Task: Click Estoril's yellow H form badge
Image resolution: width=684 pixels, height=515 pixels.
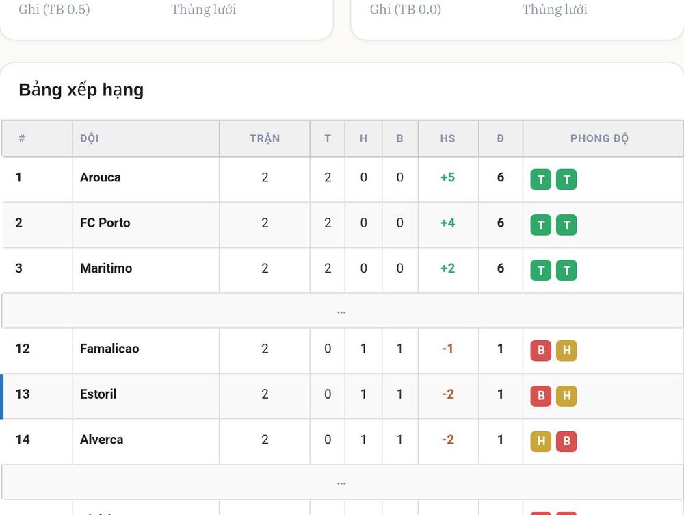Action: 566,397
